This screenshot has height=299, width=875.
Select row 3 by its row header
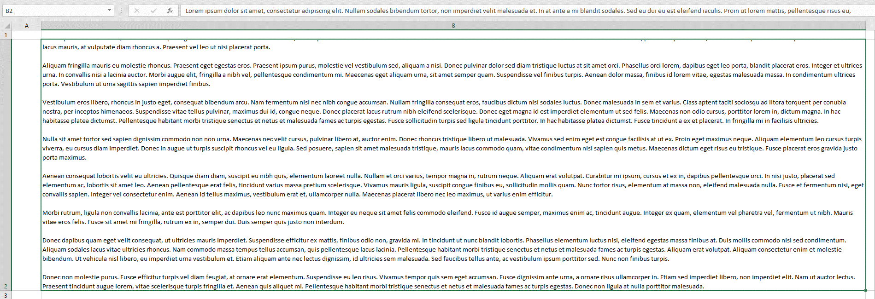[x=6, y=295]
